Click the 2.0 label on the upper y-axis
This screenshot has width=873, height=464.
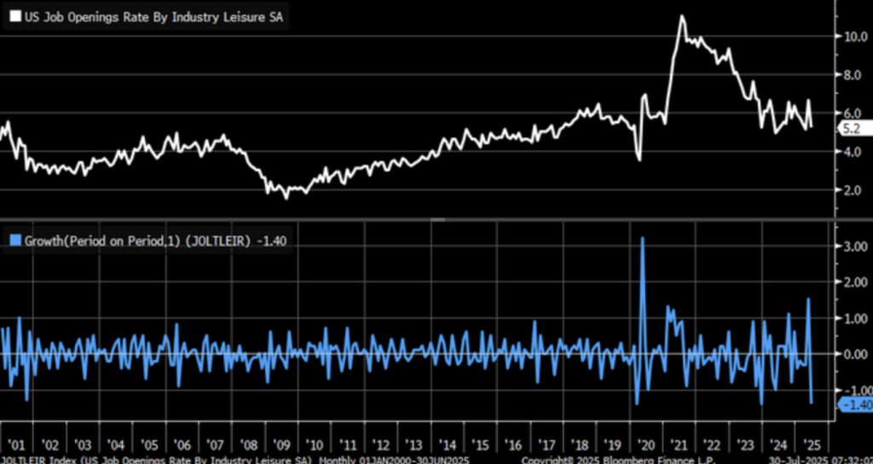[x=853, y=190]
